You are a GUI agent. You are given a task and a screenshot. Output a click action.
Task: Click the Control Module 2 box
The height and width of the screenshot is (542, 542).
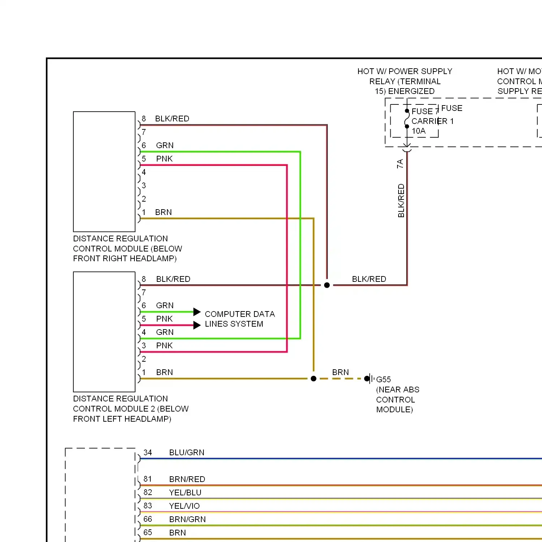[x=104, y=332]
